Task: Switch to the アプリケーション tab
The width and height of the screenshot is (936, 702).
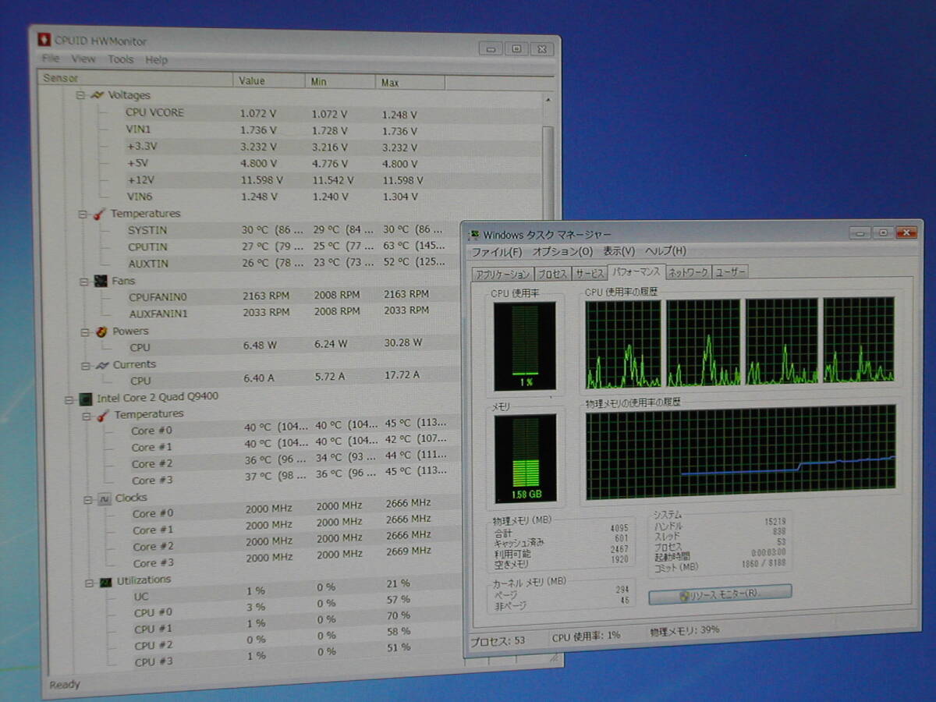Action: [x=502, y=275]
